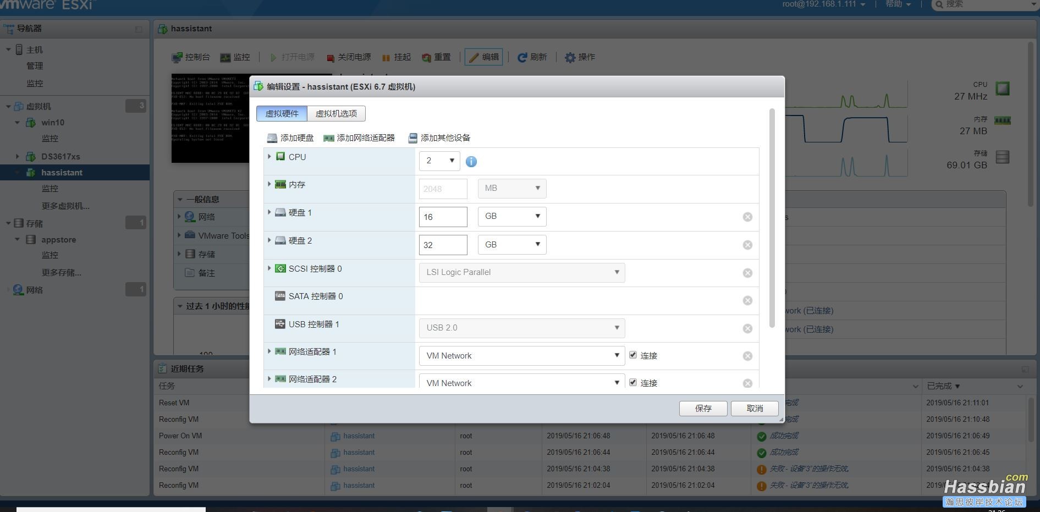The height and width of the screenshot is (512, 1040).
Task: Remove SCSI 控制器 0 with delete icon
Action: point(747,273)
